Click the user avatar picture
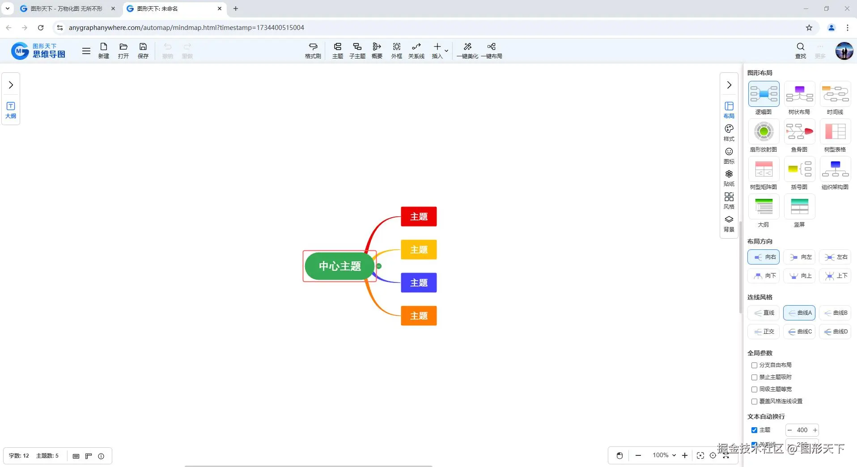Screen dimensions: 857x467 (844, 51)
